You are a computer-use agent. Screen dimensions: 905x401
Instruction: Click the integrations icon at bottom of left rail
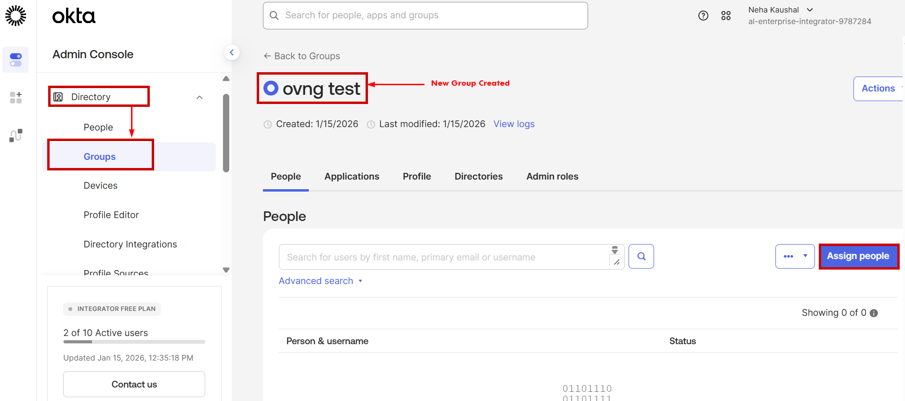(15, 135)
